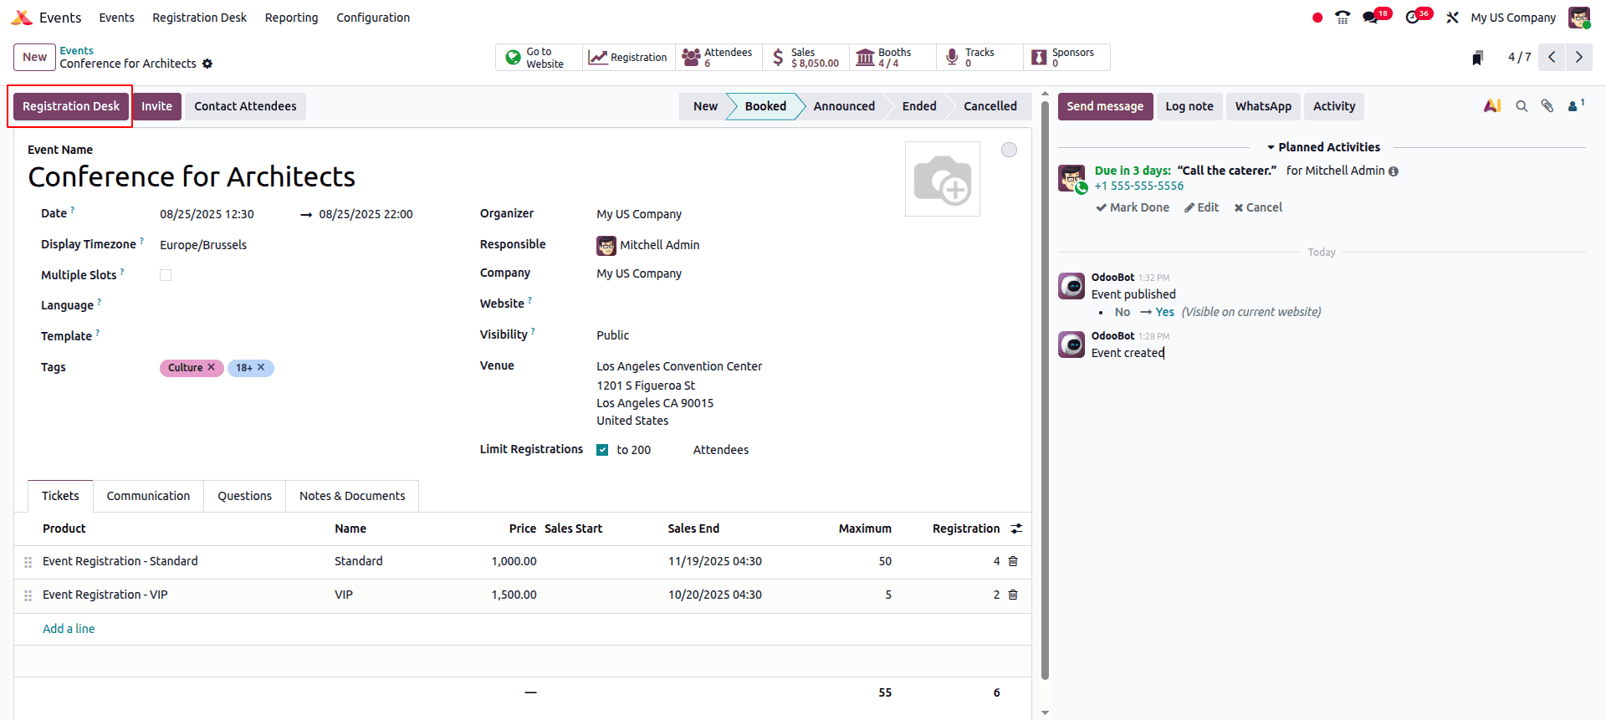Remove the 18+ tag

[261, 367]
